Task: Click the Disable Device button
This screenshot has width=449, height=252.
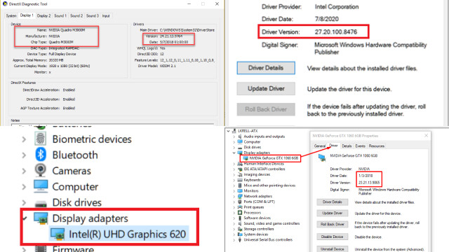Action: pyautogui.click(x=332, y=237)
